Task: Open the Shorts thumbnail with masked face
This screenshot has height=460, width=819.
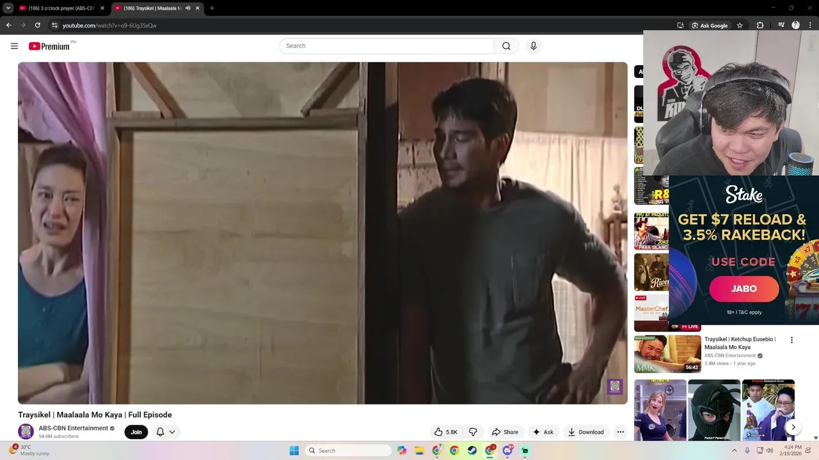Action: click(x=714, y=410)
